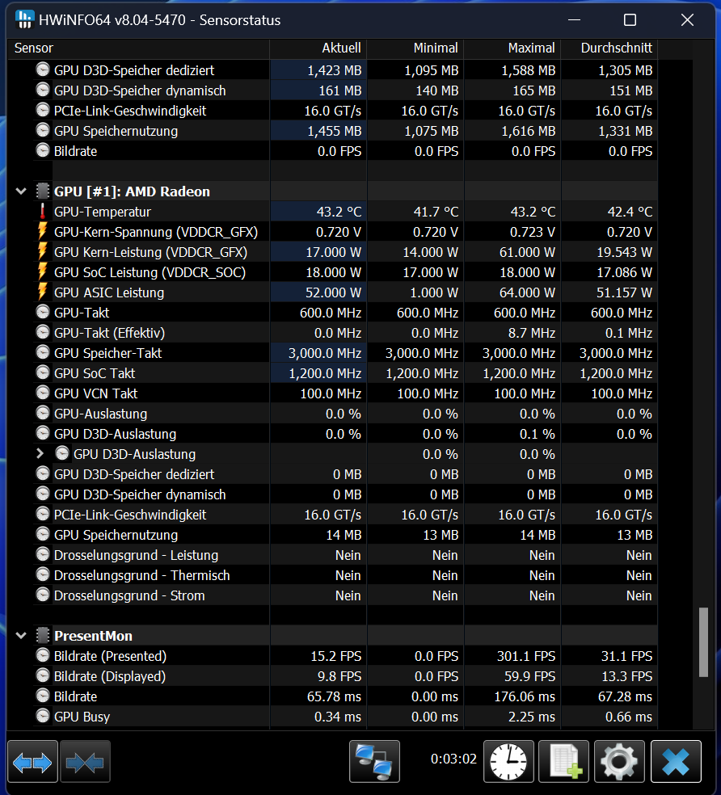Click the 0:03:02 elapsed time display
Viewport: 721px width, 795px height.
(453, 759)
